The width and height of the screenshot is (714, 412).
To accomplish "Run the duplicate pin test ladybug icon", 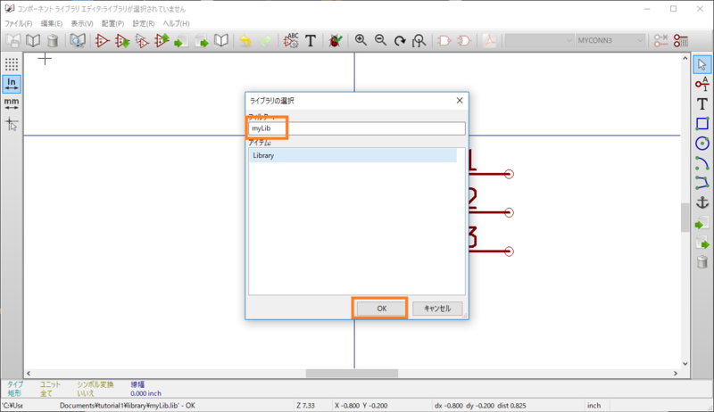I will point(336,41).
